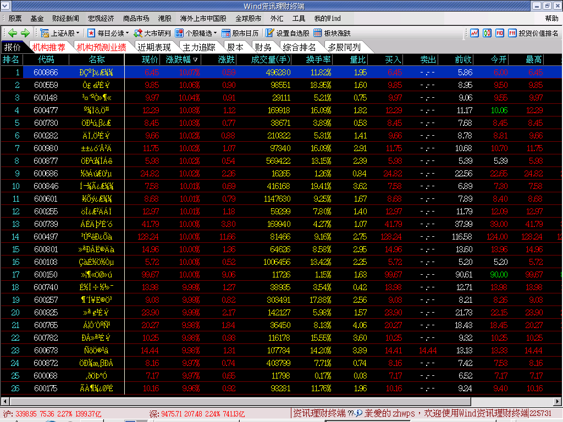This screenshot has width=563, height=422.
Task: Click the line chart toolbar icon
Action: pyautogui.click(x=474, y=34)
